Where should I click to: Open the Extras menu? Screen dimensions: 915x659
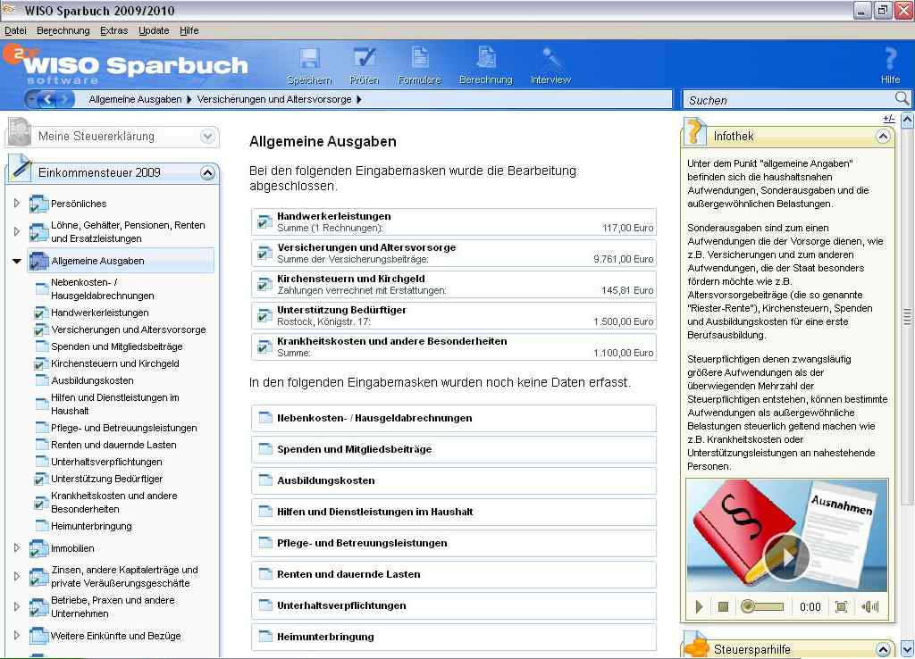tap(113, 29)
